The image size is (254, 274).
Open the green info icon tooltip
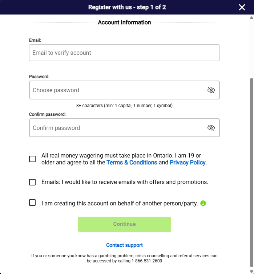click(203, 203)
